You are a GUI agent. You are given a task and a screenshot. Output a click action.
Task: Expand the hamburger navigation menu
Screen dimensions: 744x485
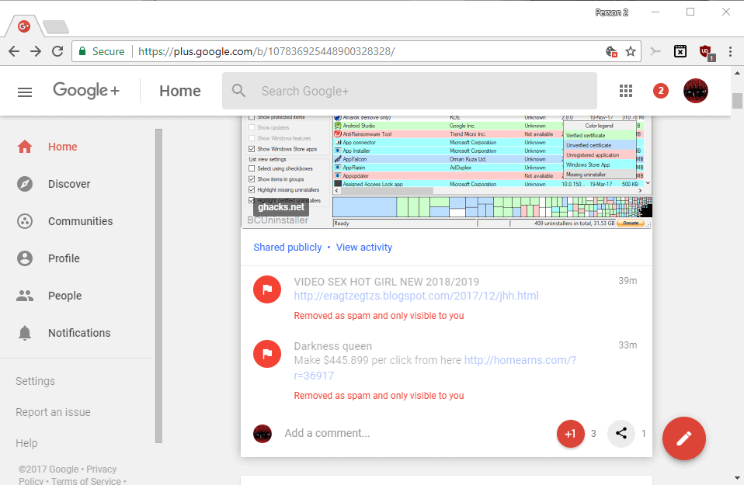click(24, 92)
